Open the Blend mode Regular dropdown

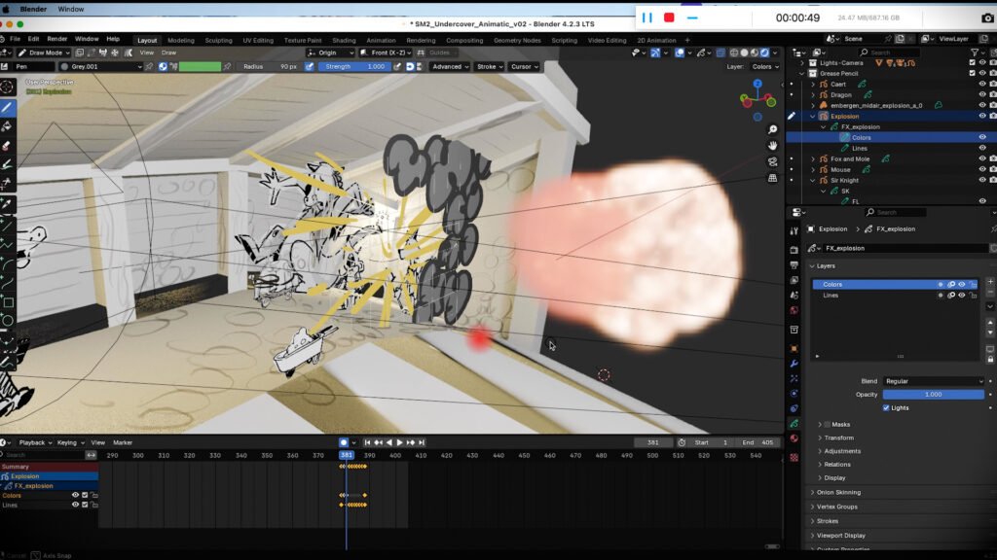934,381
